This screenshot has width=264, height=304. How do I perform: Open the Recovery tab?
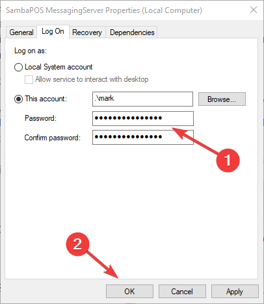87,32
